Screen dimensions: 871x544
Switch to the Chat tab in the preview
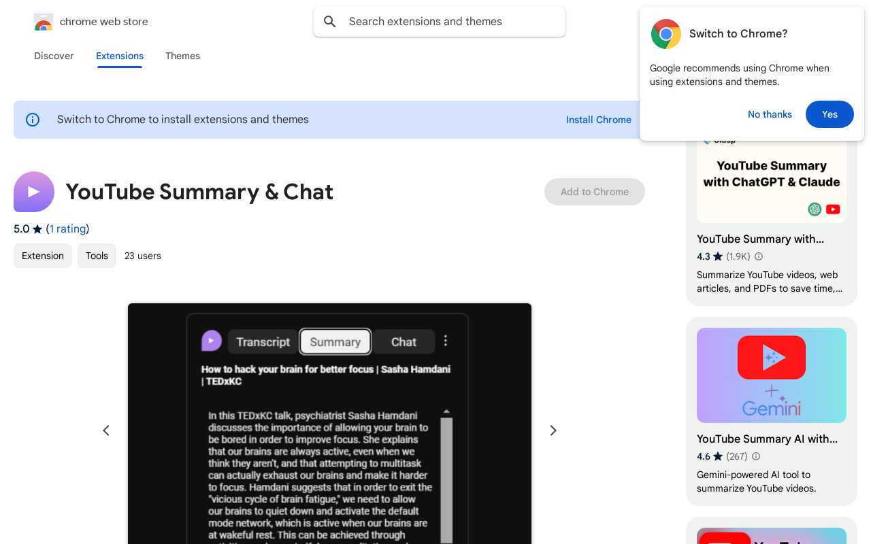point(404,341)
